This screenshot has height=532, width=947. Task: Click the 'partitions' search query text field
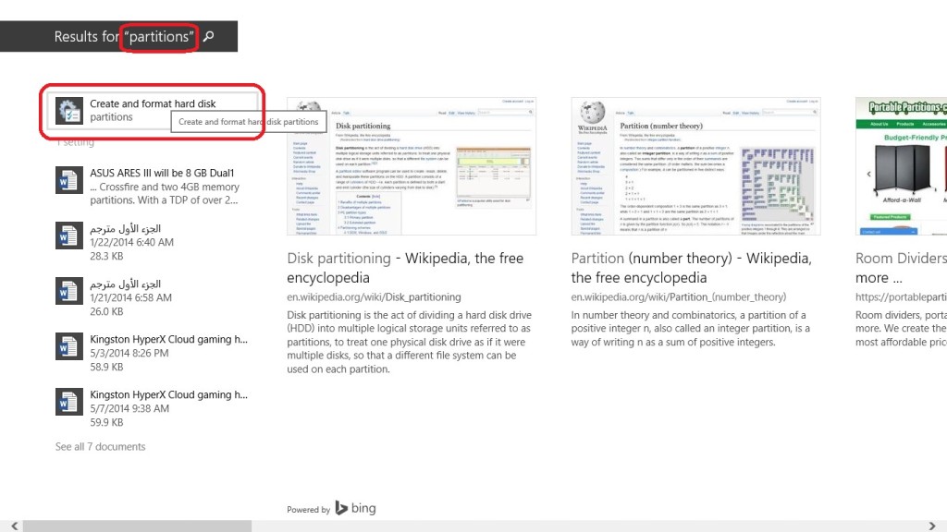coord(160,37)
